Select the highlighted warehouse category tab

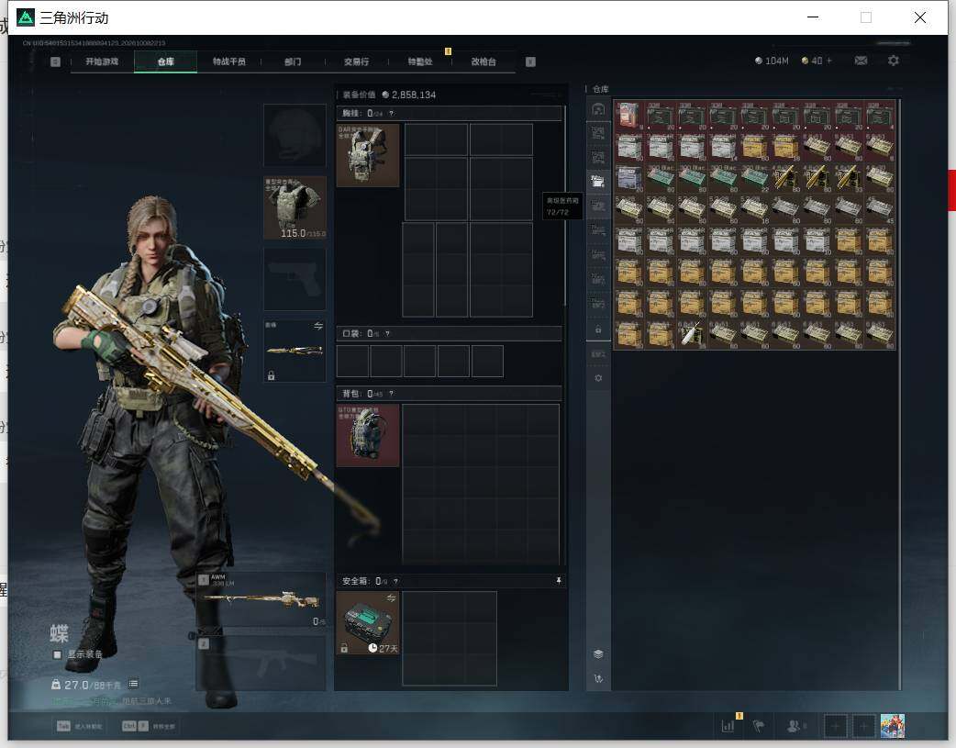coord(598,181)
